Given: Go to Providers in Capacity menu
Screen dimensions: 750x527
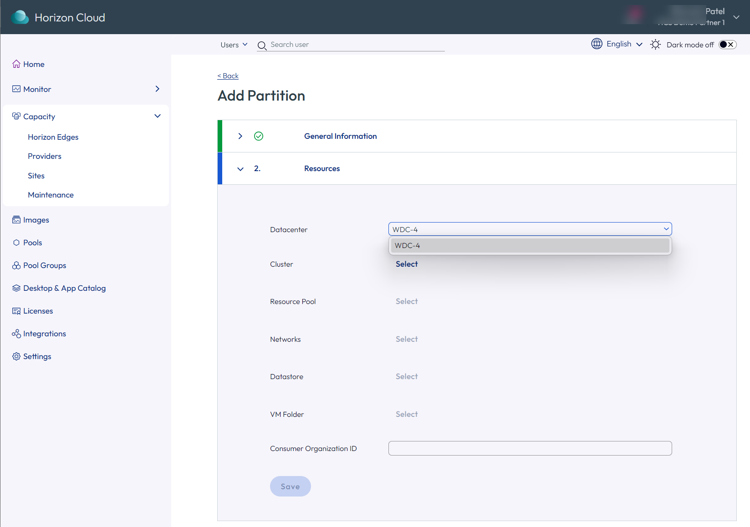Looking at the screenshot, I should click(45, 156).
